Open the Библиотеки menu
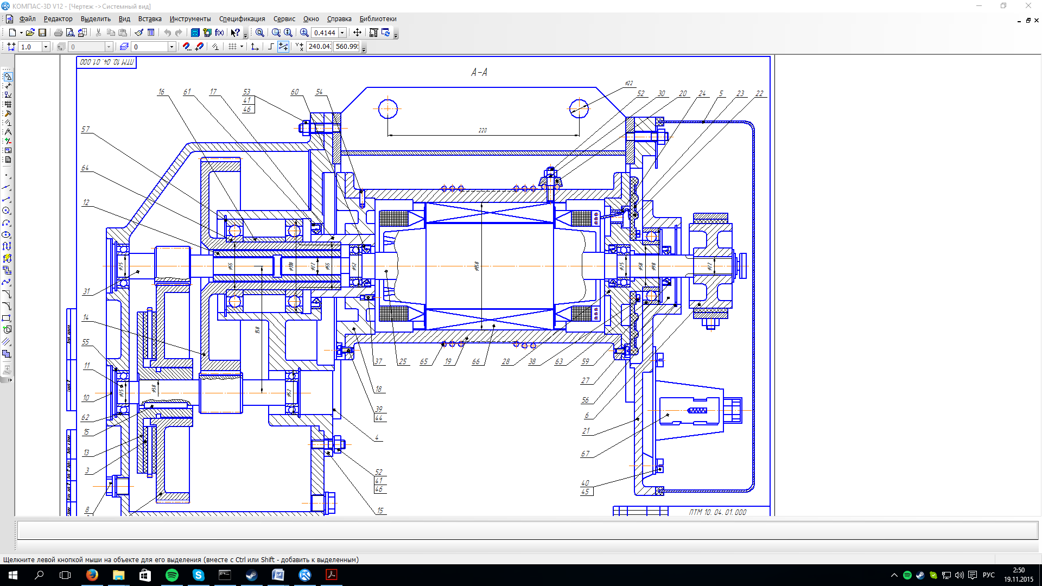Image resolution: width=1042 pixels, height=586 pixels. pyautogui.click(x=378, y=19)
